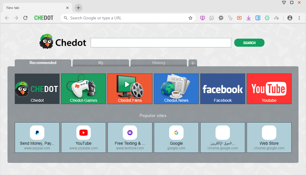Click the TextNow site icon
The height and width of the screenshot is (175, 306).
tap(130, 133)
